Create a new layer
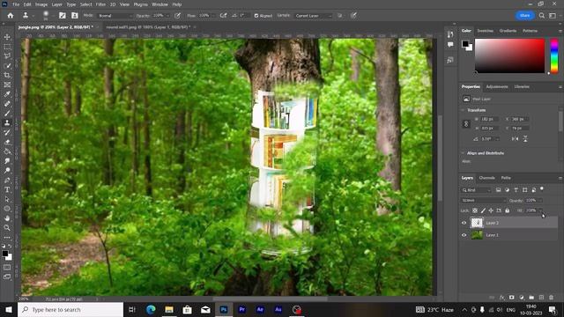Viewport: 564px width, 317px height. [x=541, y=298]
